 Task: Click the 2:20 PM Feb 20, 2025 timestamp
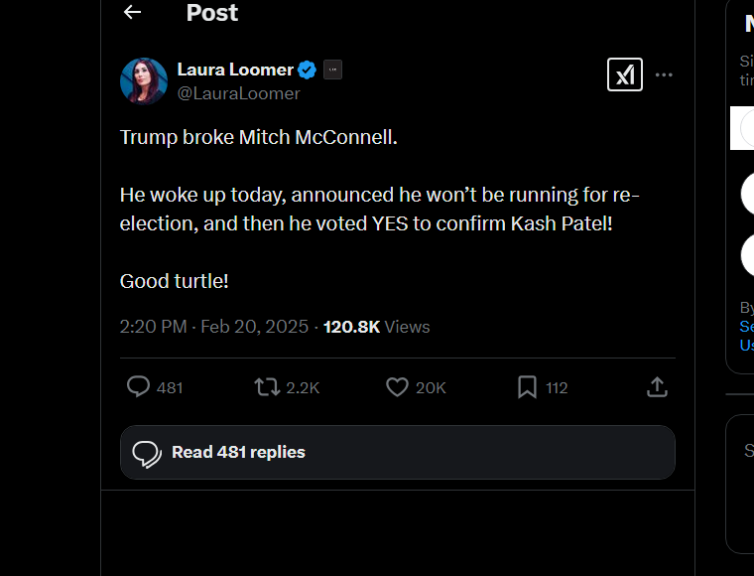coord(215,327)
